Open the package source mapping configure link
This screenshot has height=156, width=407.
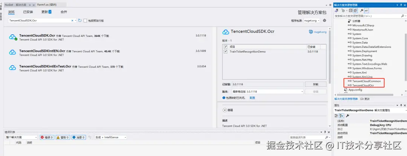252,98
